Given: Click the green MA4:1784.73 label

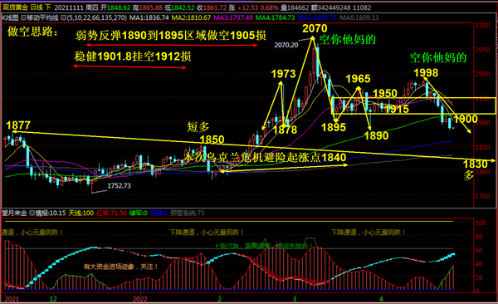Looking at the screenshot, I should (276, 17).
